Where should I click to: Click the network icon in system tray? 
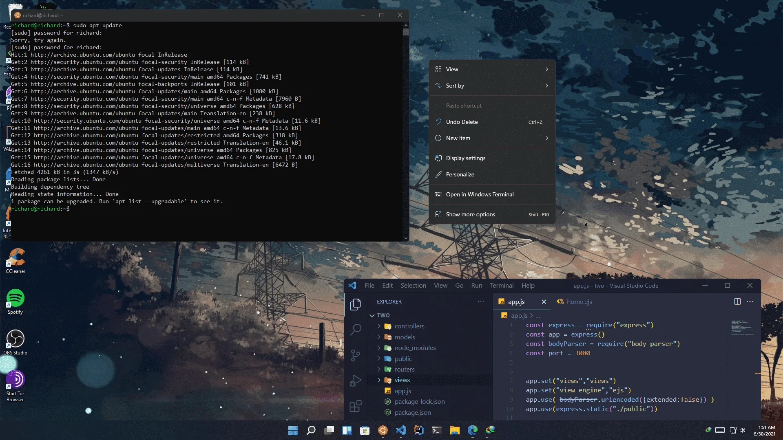[x=733, y=430]
